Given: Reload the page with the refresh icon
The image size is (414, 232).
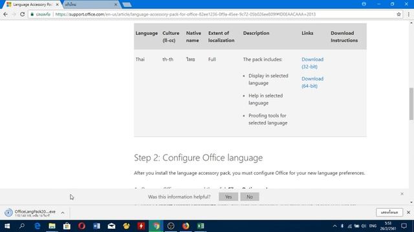Looking at the screenshot, I should tap(23, 14).
